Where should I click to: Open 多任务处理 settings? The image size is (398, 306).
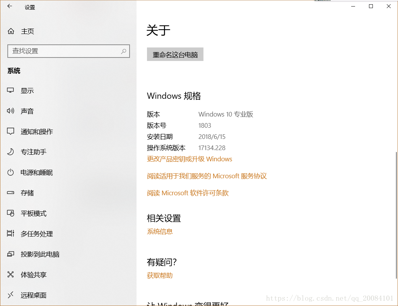37,234
